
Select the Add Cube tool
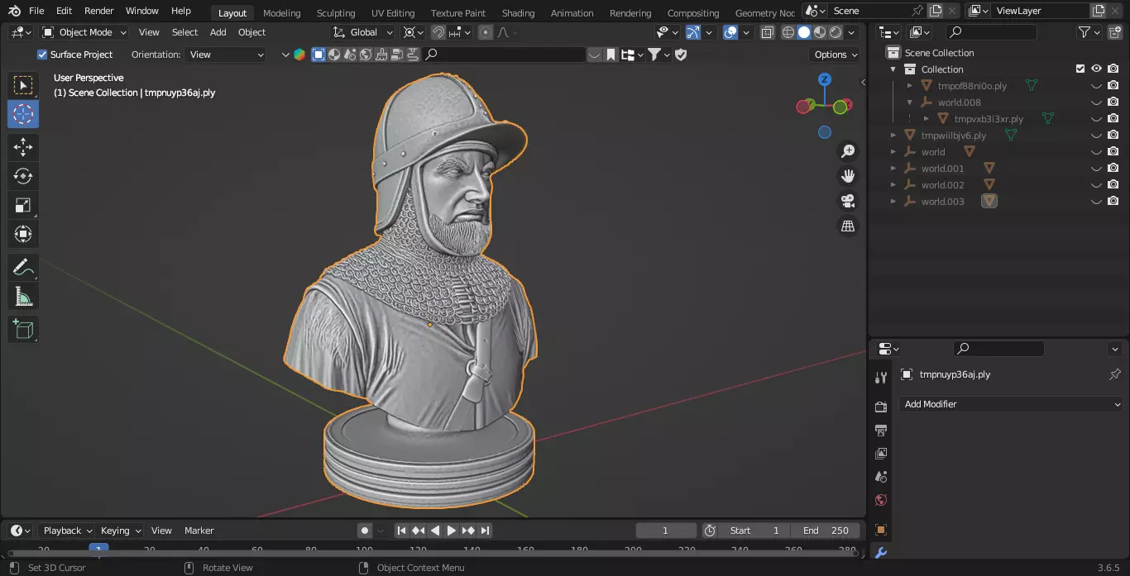click(23, 330)
